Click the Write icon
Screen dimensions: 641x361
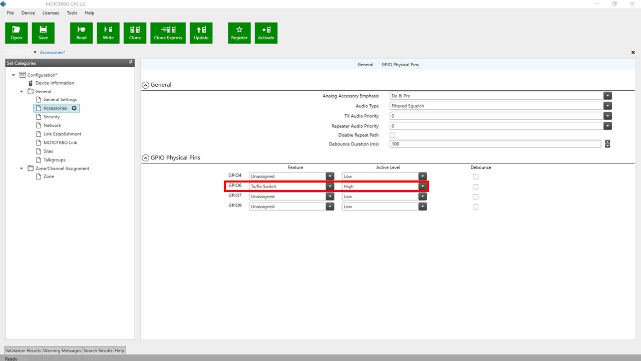click(x=108, y=33)
